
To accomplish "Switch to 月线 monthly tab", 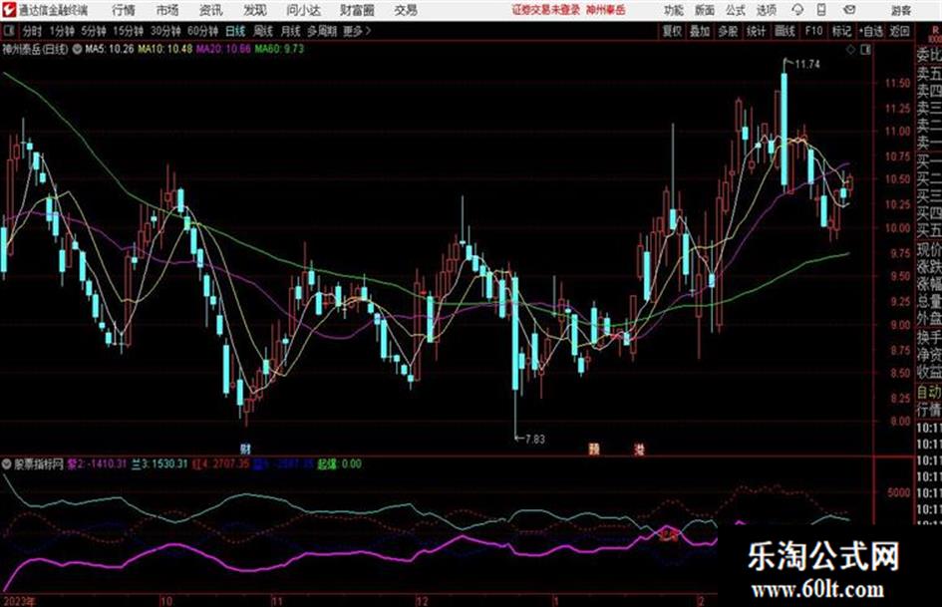I will (x=290, y=31).
